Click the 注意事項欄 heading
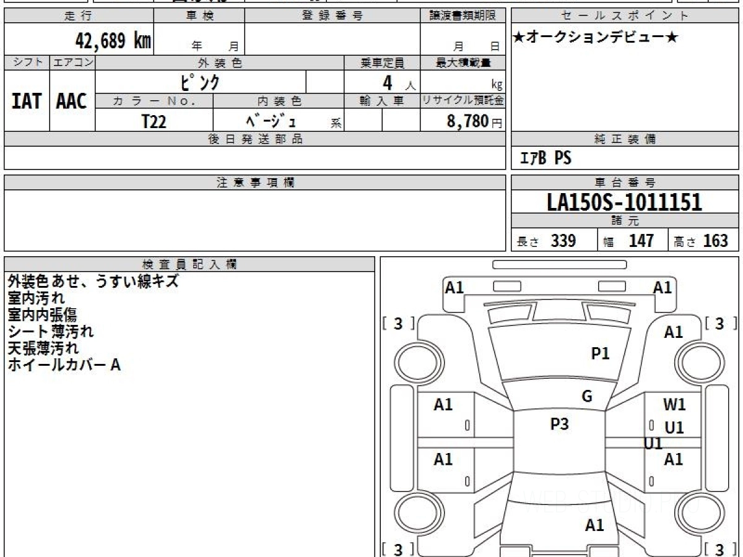 coord(254,183)
